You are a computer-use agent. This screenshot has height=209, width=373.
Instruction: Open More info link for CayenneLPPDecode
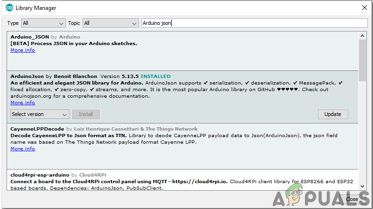pyautogui.click(x=23, y=148)
